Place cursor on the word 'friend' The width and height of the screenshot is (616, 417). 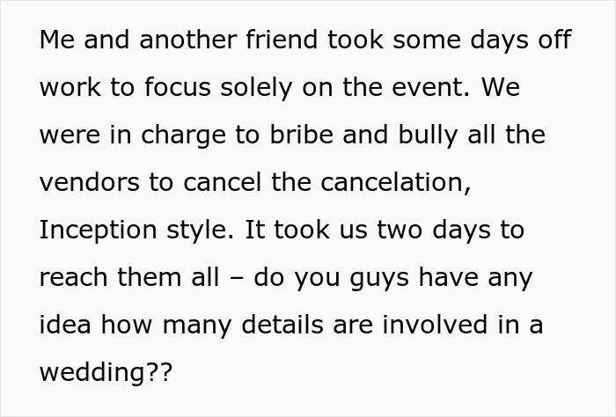tap(282, 40)
